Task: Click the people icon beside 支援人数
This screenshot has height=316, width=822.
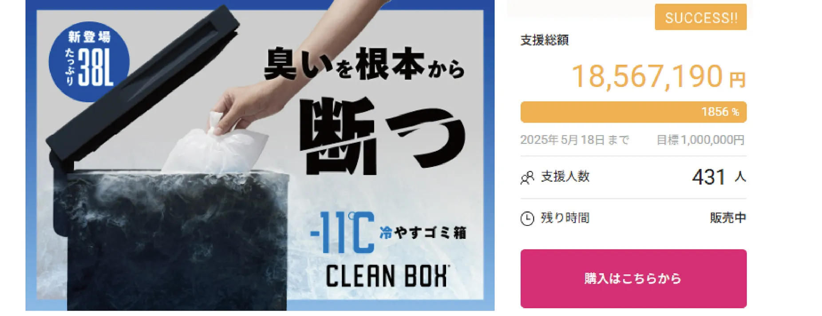Action: [527, 177]
